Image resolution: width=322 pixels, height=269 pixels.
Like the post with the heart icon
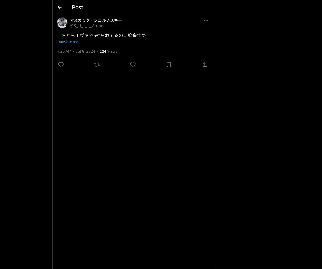pyautogui.click(x=133, y=65)
